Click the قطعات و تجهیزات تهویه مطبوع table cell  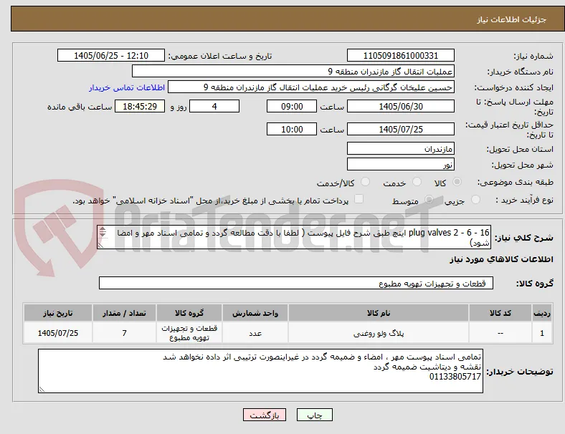(189, 333)
